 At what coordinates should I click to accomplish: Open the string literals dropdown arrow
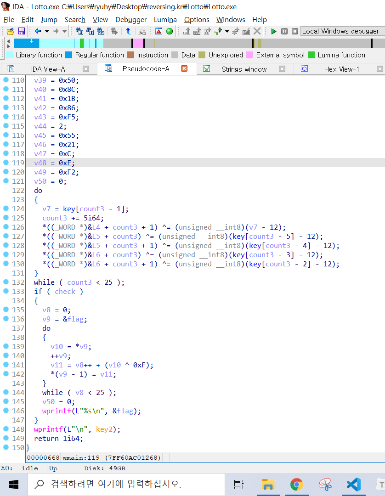coord(227,32)
